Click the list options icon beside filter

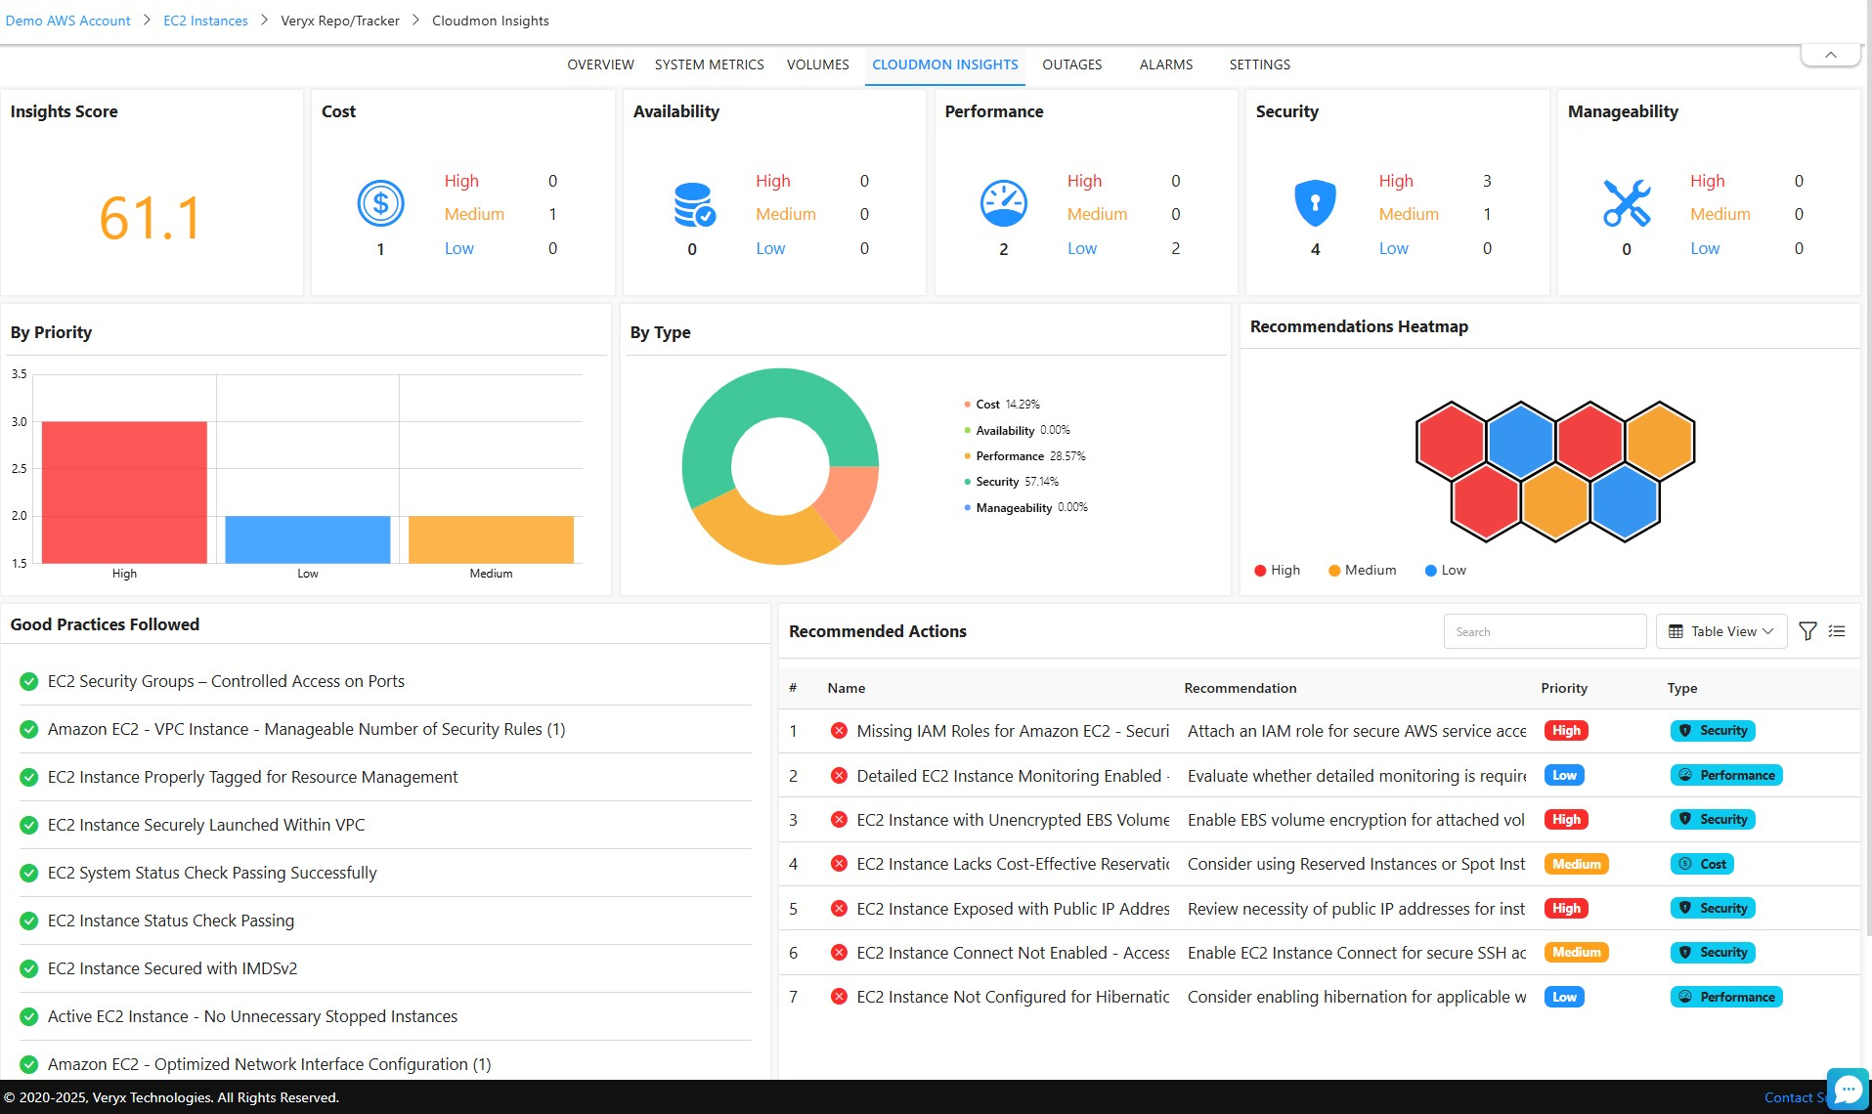(1837, 631)
